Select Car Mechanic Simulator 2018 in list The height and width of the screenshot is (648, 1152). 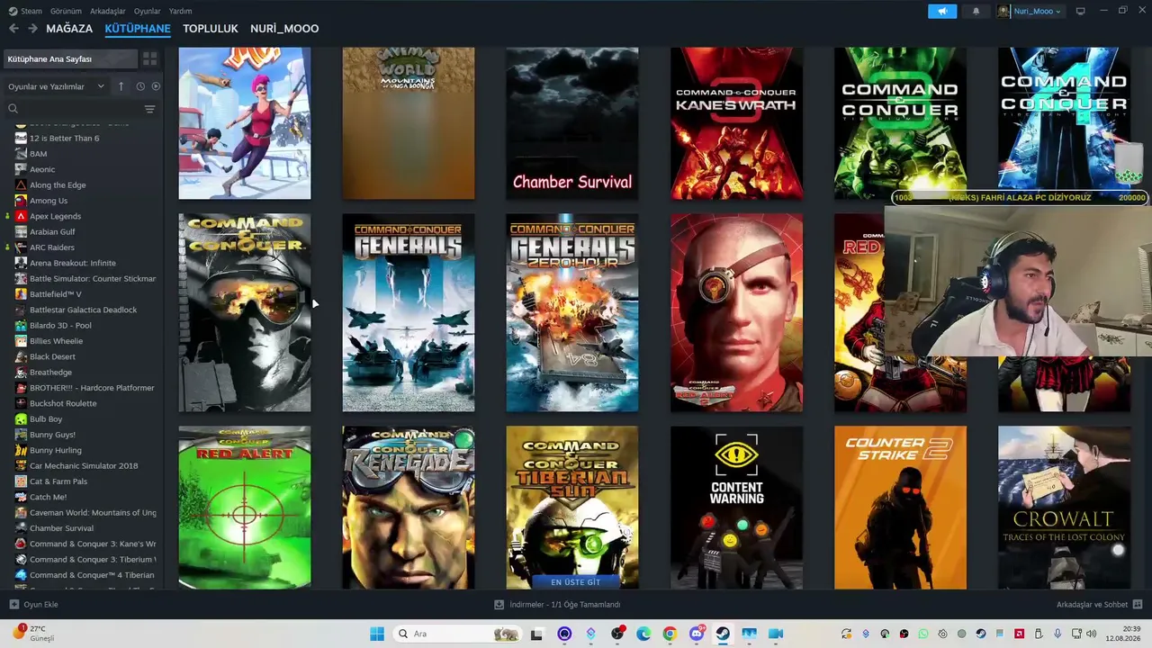pyautogui.click(x=83, y=466)
